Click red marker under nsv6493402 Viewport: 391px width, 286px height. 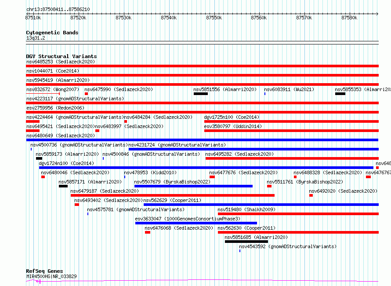pos(77,205)
